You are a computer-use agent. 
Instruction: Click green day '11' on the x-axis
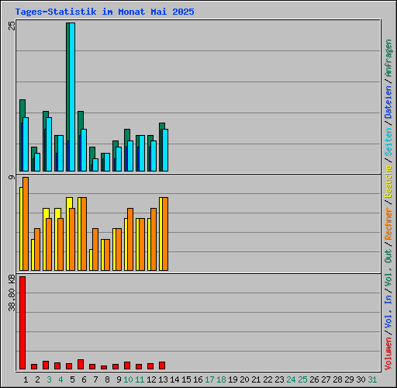[140, 379]
